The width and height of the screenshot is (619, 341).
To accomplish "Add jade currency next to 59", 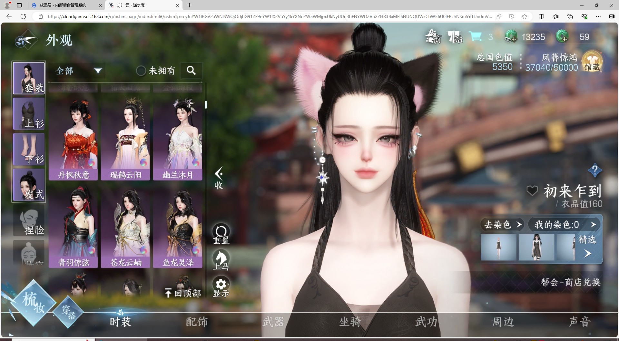I will [562, 36].
